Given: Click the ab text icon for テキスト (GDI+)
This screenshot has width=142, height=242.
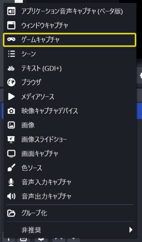Looking at the screenshot, I should (11, 68).
